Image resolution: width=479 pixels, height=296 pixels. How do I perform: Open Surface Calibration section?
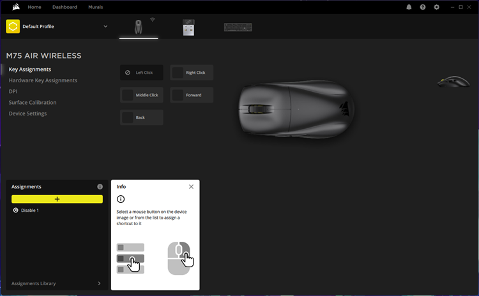tap(33, 103)
